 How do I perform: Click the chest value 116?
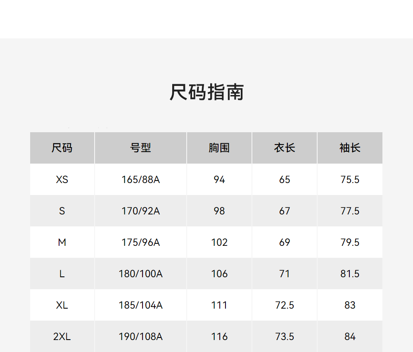point(219,336)
